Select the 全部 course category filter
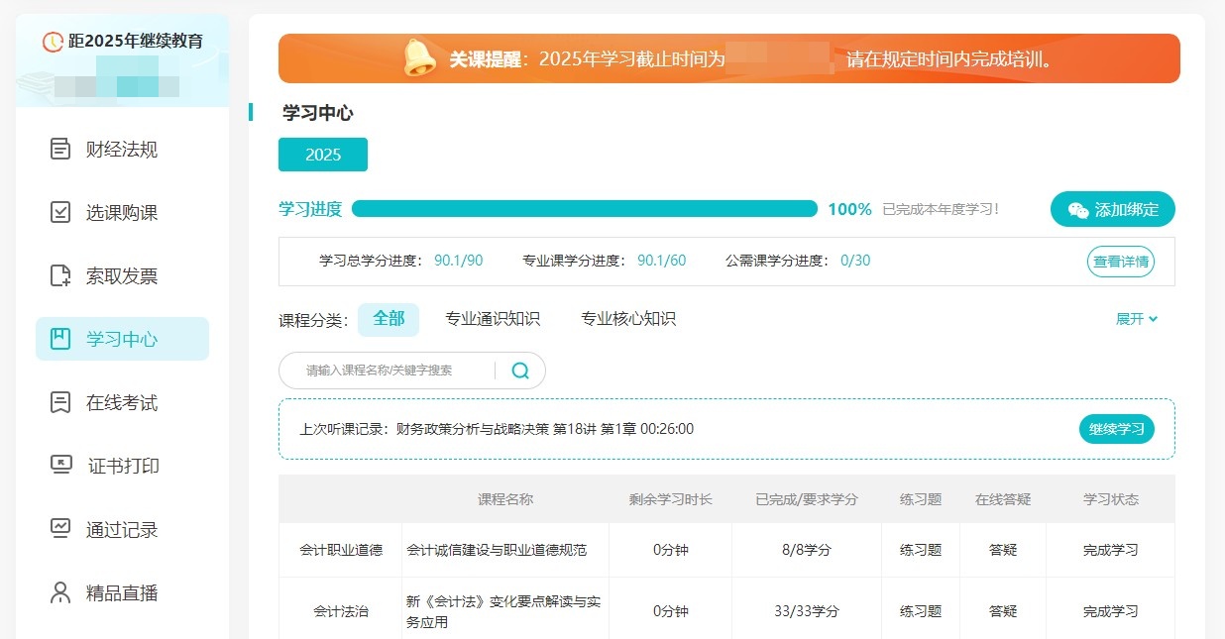This screenshot has width=1225, height=639. pos(389,319)
